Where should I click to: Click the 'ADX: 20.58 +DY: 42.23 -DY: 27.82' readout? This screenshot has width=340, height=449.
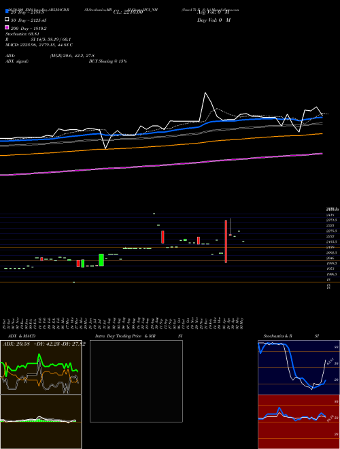(x=44, y=344)
